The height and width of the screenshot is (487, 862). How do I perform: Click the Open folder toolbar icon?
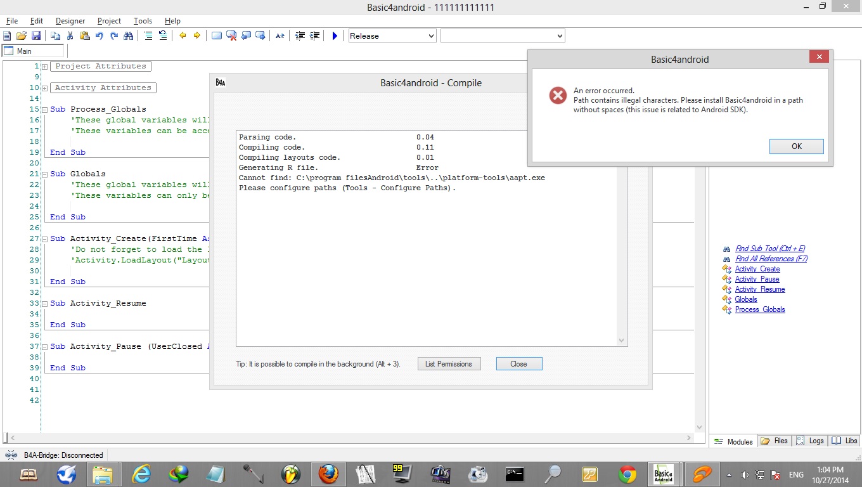pyautogui.click(x=22, y=36)
